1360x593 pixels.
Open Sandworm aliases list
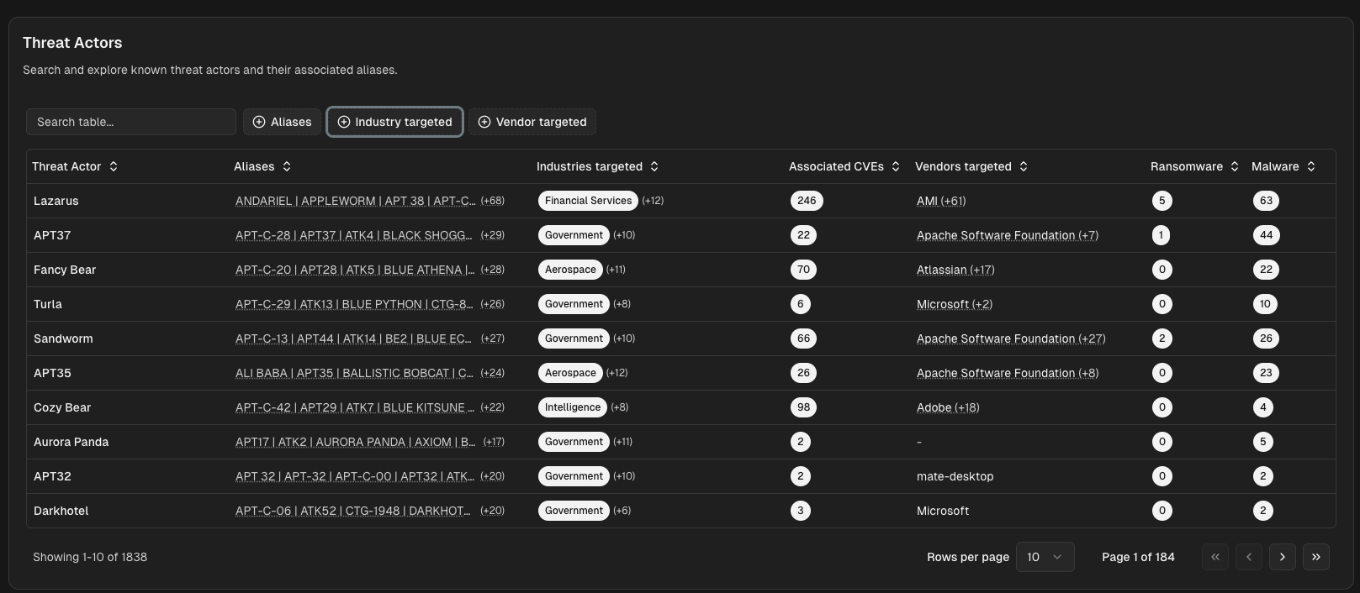[x=353, y=338]
